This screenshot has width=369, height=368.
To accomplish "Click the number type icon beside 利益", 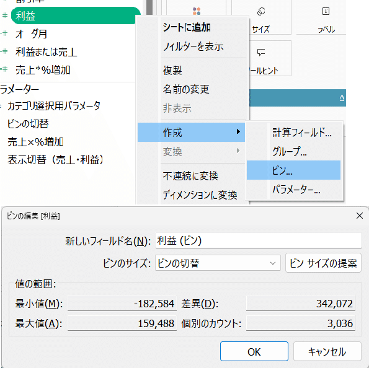I will tap(5, 15).
